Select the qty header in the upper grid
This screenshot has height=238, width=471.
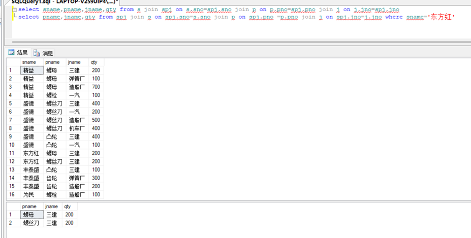[97, 62]
